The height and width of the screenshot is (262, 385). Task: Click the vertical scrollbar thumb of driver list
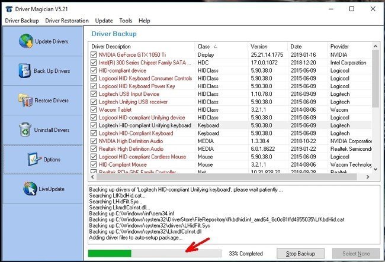click(376, 79)
